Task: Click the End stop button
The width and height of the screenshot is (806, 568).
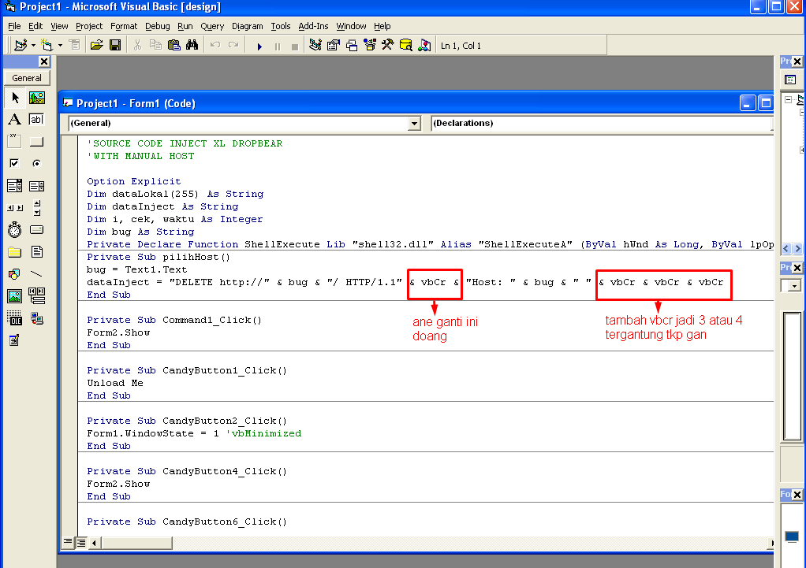Action: pyautogui.click(x=295, y=46)
